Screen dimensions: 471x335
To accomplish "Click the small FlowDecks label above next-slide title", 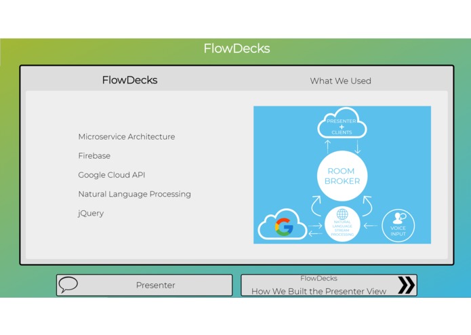I will [x=319, y=279].
